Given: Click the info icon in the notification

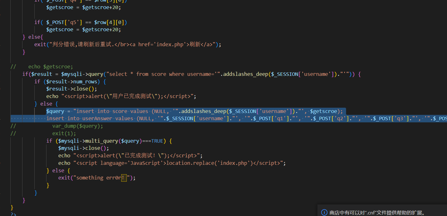Looking at the screenshot, I should click(324, 213).
